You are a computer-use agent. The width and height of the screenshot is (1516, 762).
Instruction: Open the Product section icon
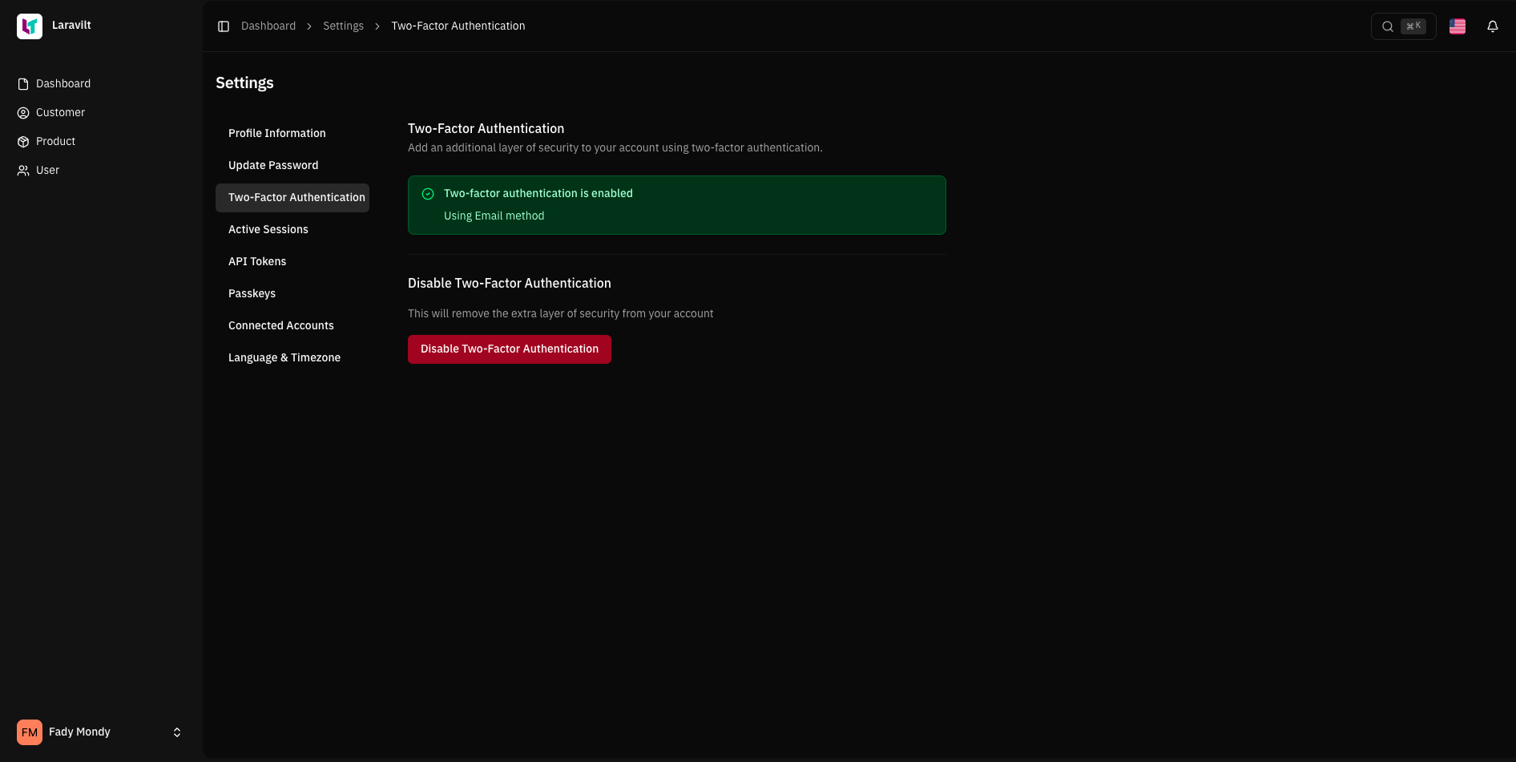pos(22,141)
